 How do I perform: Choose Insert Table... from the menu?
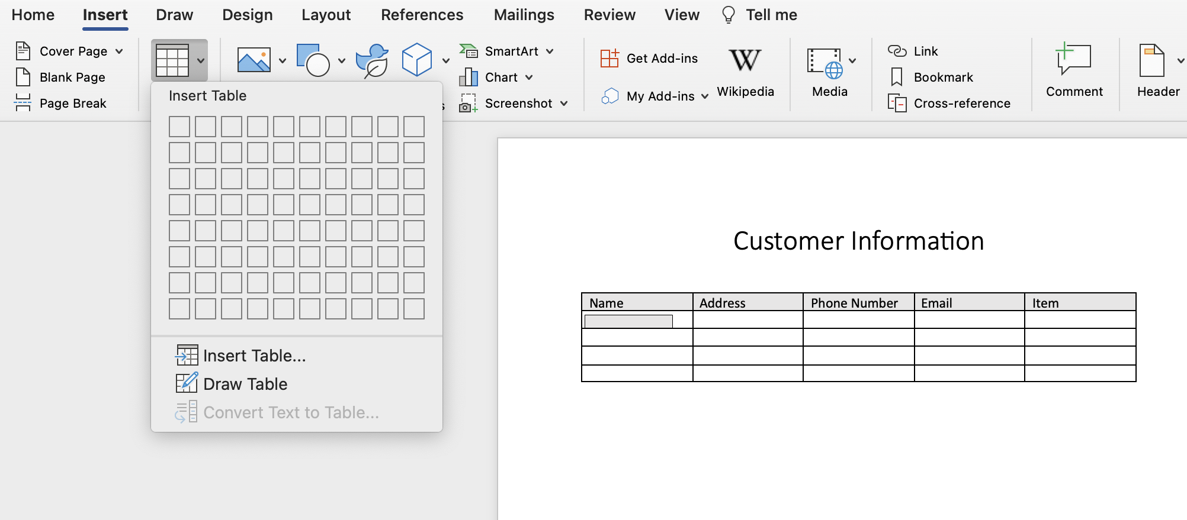pyautogui.click(x=254, y=356)
